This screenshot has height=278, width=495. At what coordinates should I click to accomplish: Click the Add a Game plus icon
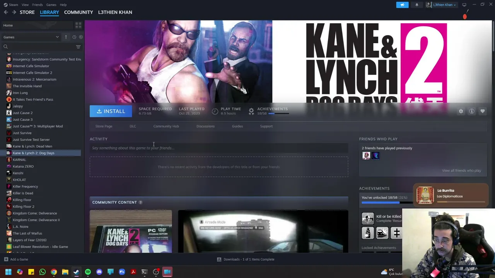pos(6,259)
